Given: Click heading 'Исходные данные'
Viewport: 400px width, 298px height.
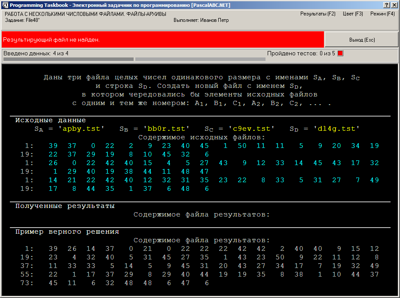Looking at the screenshot, I should 51,120.
